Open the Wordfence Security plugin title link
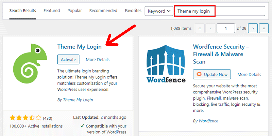The width and height of the screenshot is (272, 136). (221, 54)
